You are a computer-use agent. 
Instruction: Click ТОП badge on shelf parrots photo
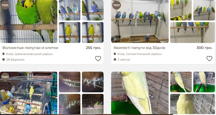(116, 5)
